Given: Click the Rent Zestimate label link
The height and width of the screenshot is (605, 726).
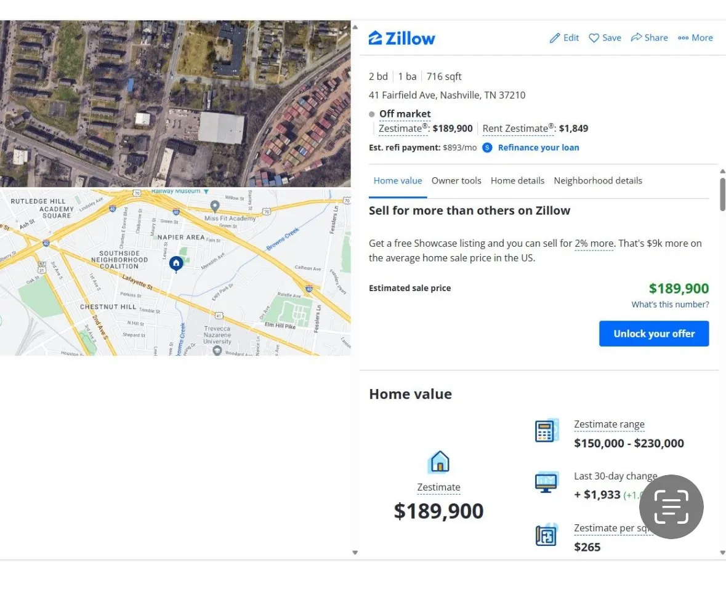Looking at the screenshot, I should point(515,129).
